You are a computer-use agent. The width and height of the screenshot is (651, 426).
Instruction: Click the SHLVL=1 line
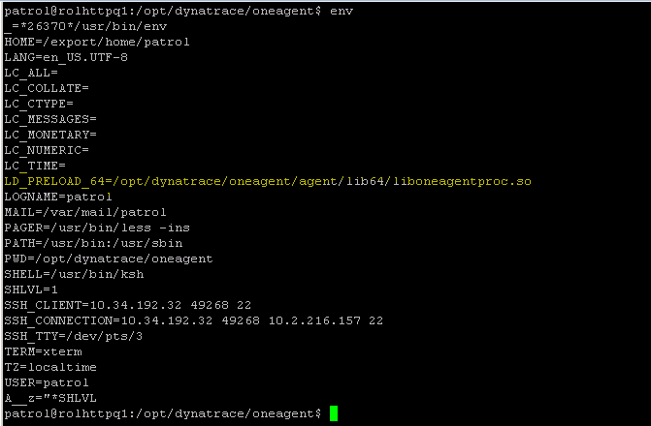pyautogui.click(x=31, y=289)
